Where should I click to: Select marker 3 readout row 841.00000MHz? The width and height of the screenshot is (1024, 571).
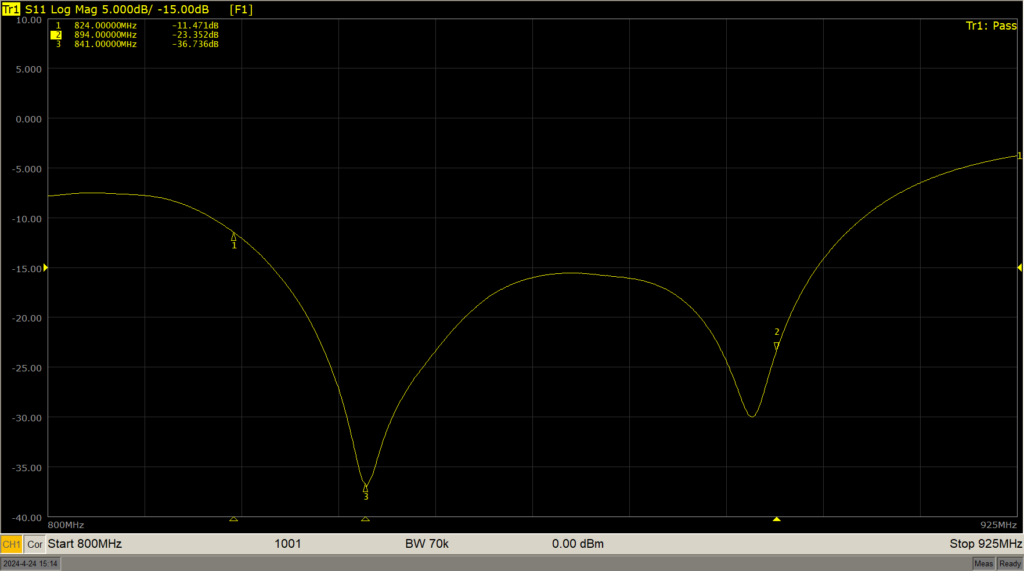coord(137,44)
